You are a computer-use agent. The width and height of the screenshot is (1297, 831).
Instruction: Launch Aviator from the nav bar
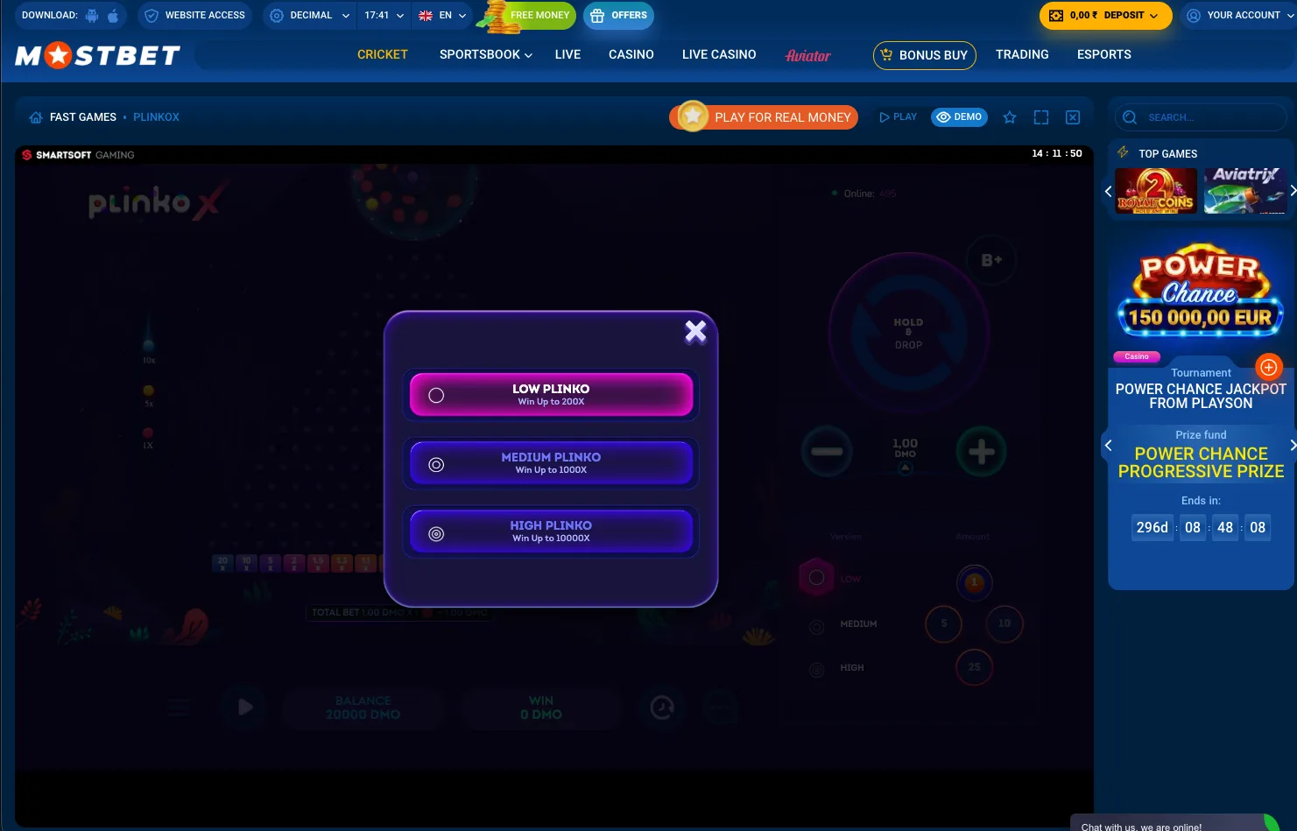pyautogui.click(x=808, y=55)
